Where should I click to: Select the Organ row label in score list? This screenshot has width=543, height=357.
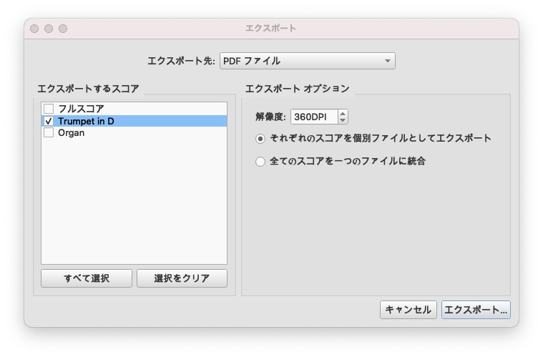(72, 133)
